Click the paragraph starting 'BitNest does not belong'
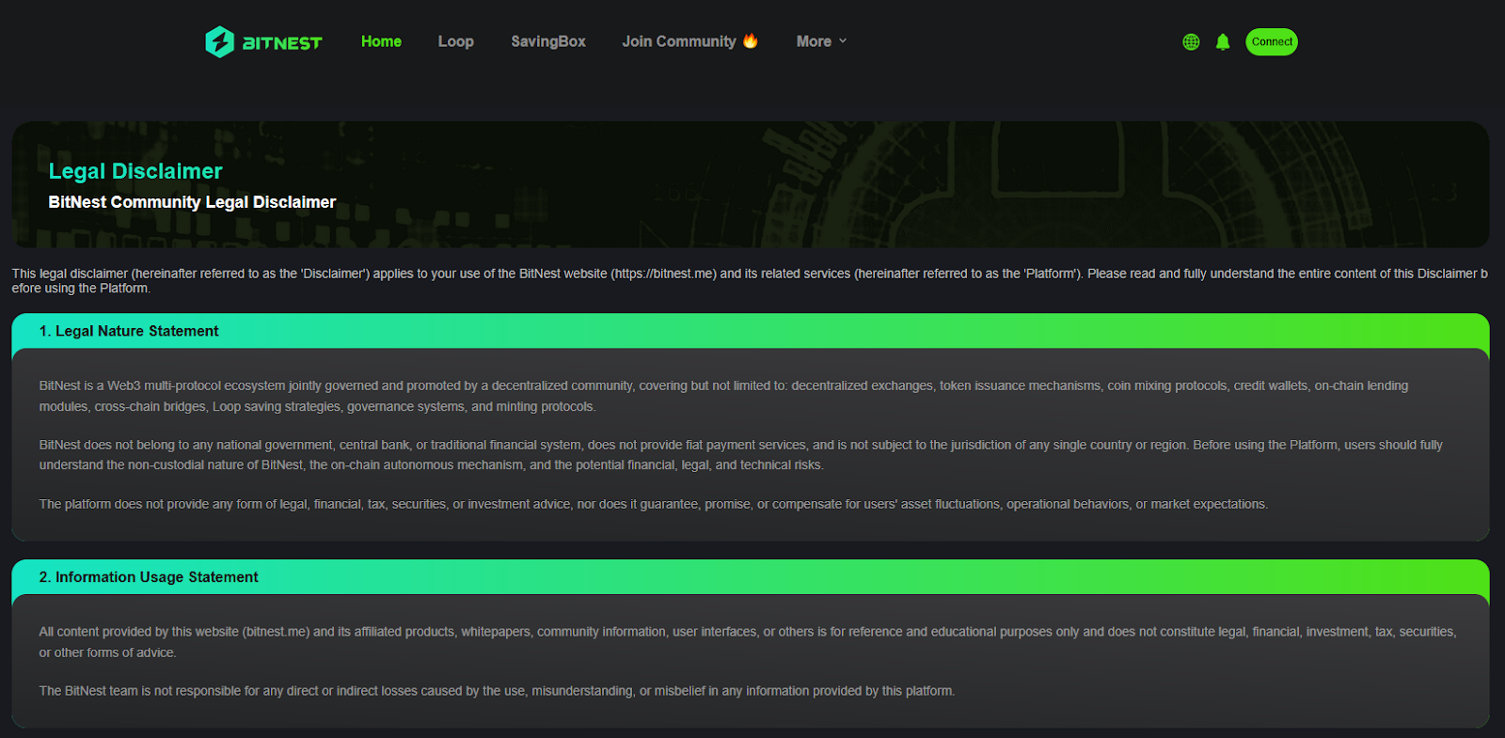 (740, 455)
